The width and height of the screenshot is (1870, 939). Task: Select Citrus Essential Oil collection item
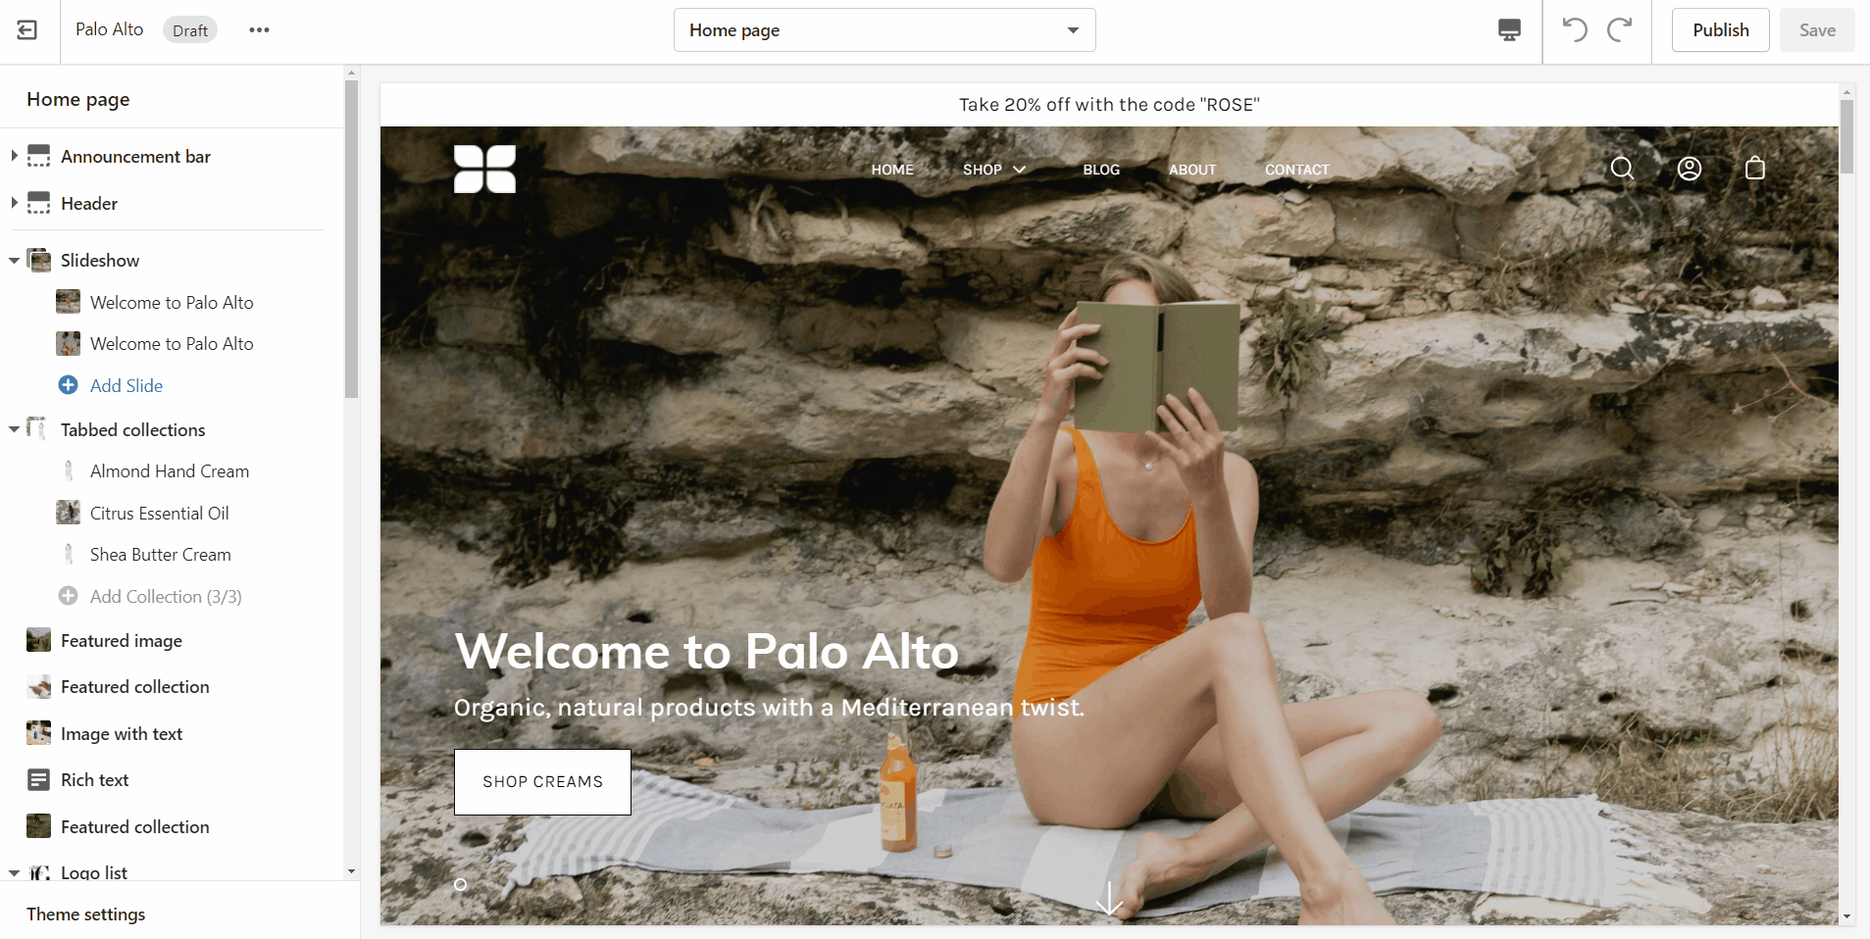[x=160, y=513]
